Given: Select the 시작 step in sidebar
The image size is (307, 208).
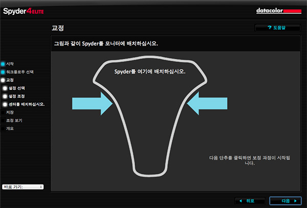Looking at the screenshot, I should (x=10, y=64).
